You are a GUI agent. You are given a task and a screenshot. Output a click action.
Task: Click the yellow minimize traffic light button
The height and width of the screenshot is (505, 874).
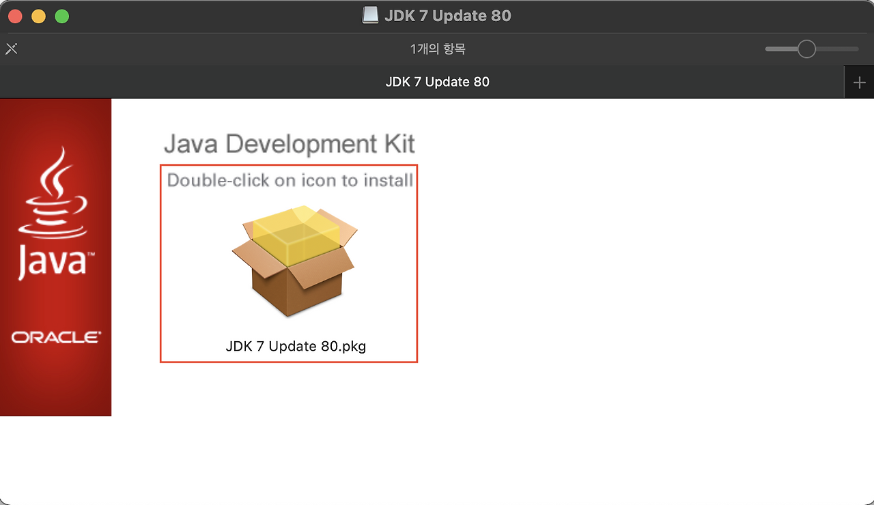point(39,15)
